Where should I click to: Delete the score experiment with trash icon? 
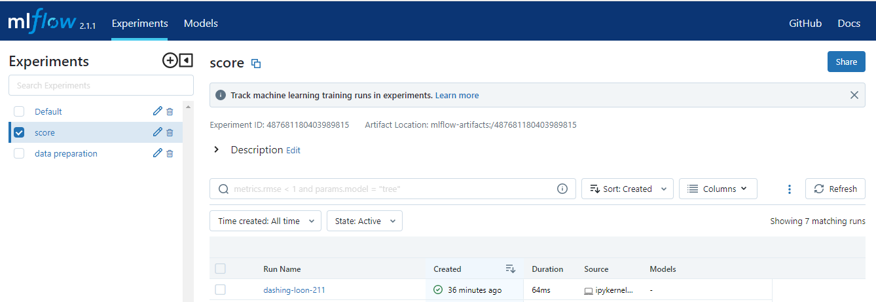click(170, 132)
